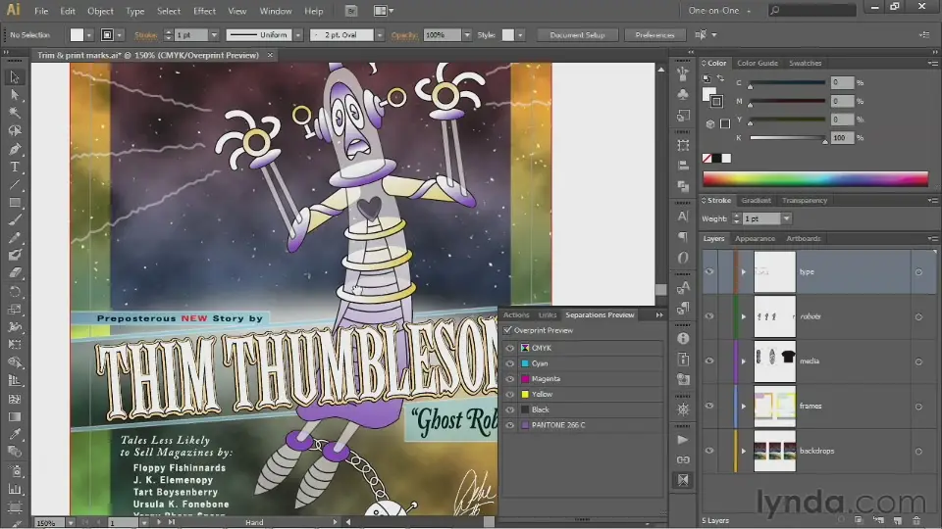Expand the frames layer
This screenshot has height=529, width=942.
coord(744,406)
